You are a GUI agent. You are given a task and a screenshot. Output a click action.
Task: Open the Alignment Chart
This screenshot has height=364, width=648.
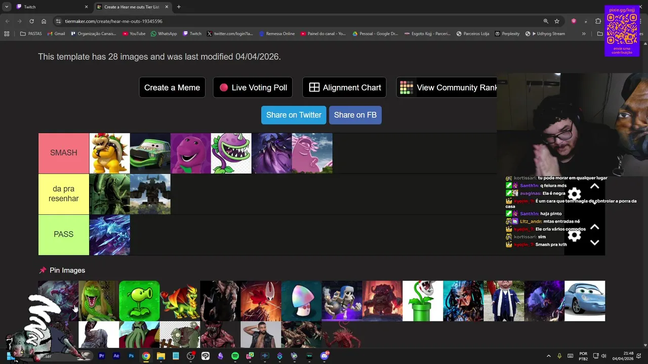coord(345,87)
